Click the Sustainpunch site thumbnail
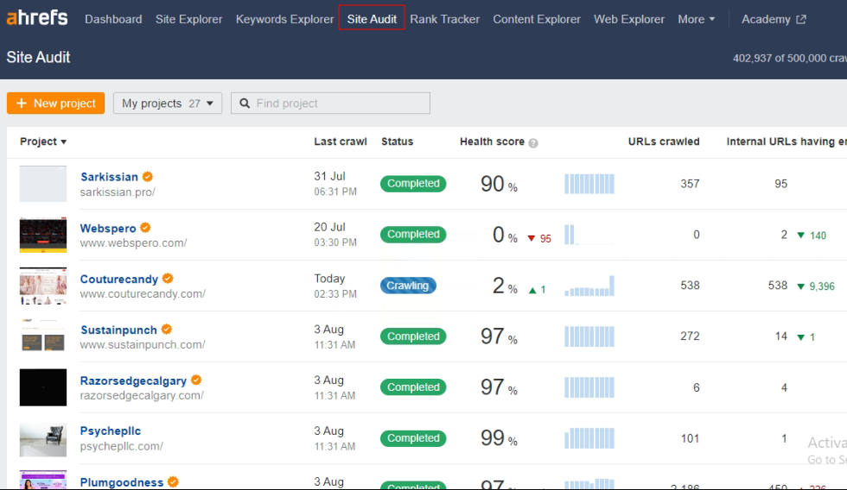The image size is (847, 490). click(43, 336)
